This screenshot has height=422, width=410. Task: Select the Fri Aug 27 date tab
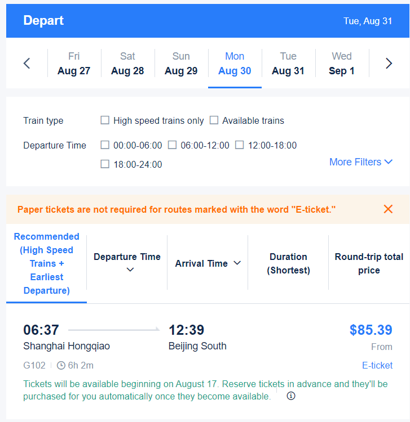pos(74,64)
